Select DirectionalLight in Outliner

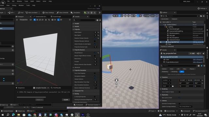tap(174, 29)
